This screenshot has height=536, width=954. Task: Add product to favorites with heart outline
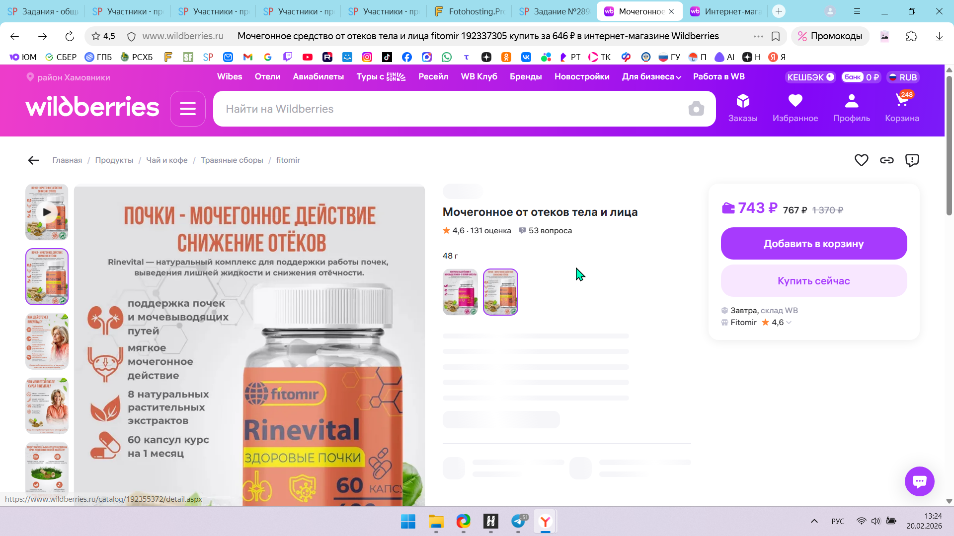861,160
